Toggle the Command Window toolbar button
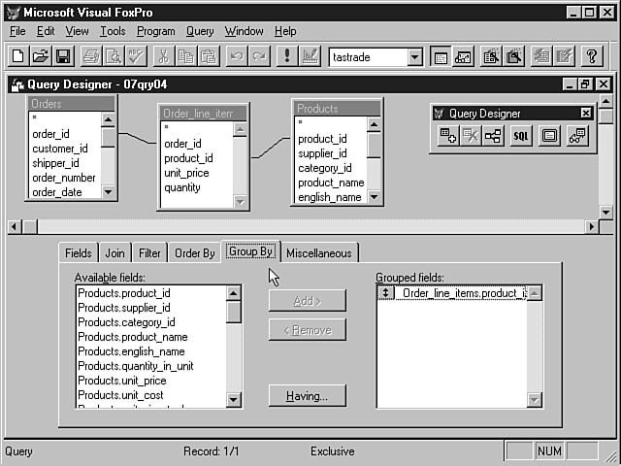 point(440,57)
